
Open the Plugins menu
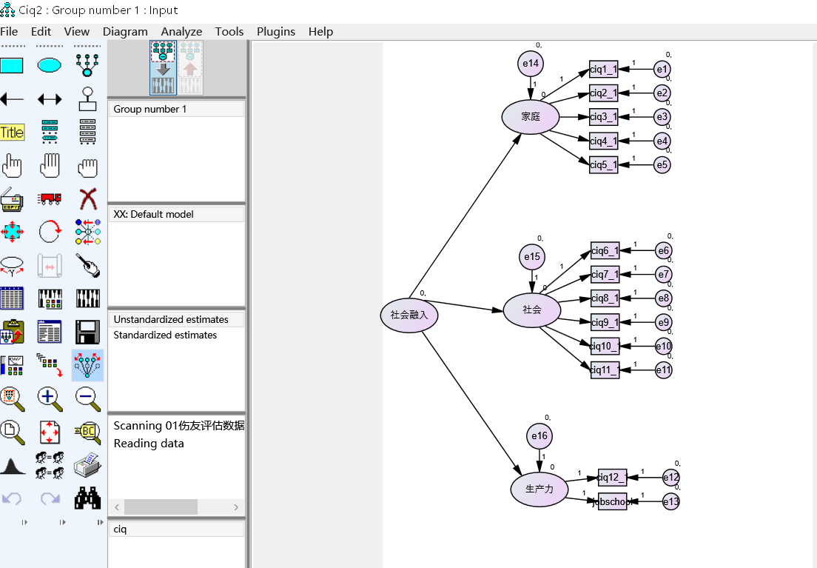tap(275, 32)
